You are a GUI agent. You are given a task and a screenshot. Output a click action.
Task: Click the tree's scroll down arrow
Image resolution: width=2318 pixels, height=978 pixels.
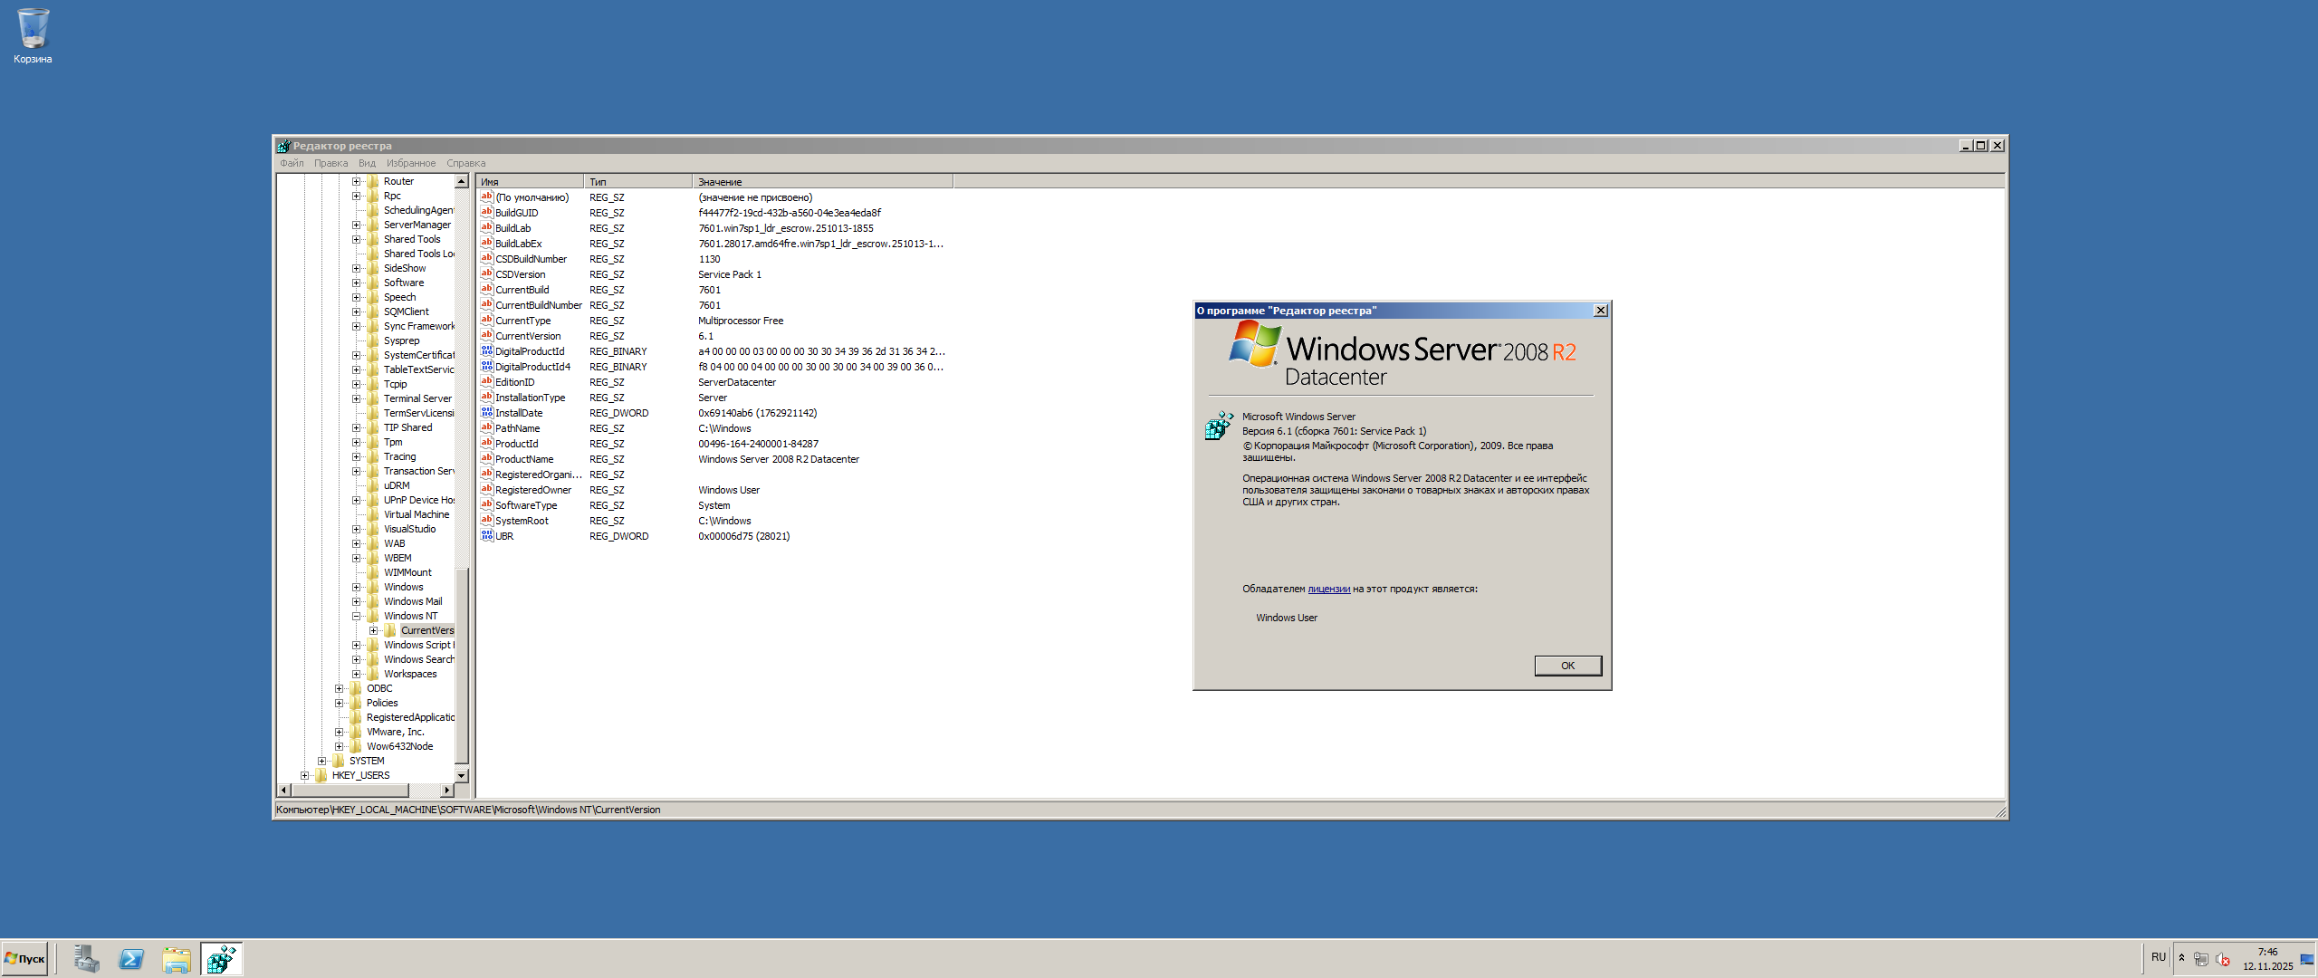(x=462, y=775)
